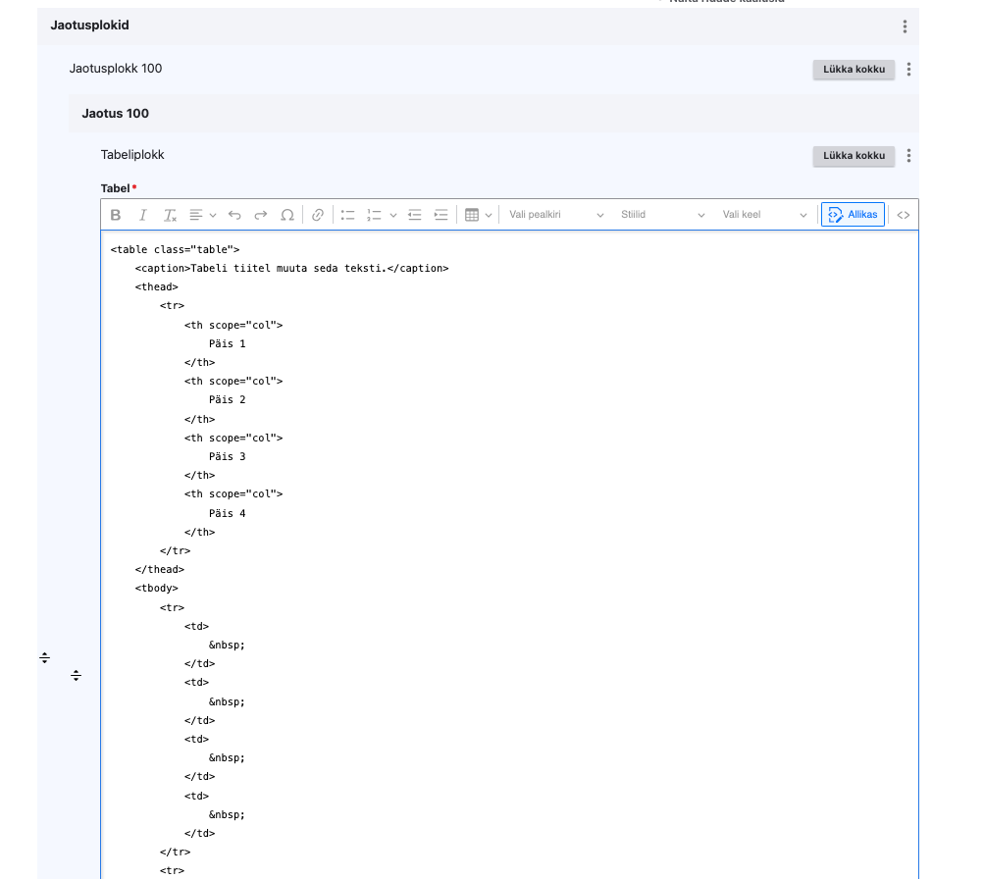Click the show blocks angle-brackets icon
Image resolution: width=984 pixels, height=879 pixels.
click(904, 215)
